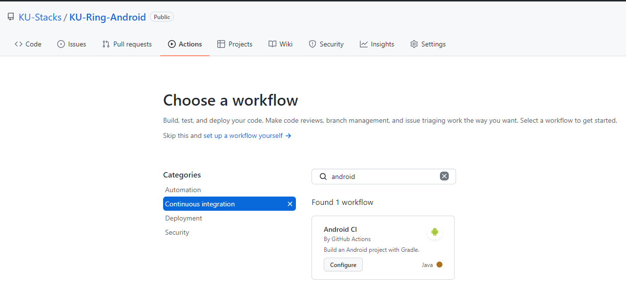Open the Code tab
Image resolution: width=626 pixels, height=288 pixels.
pos(28,44)
